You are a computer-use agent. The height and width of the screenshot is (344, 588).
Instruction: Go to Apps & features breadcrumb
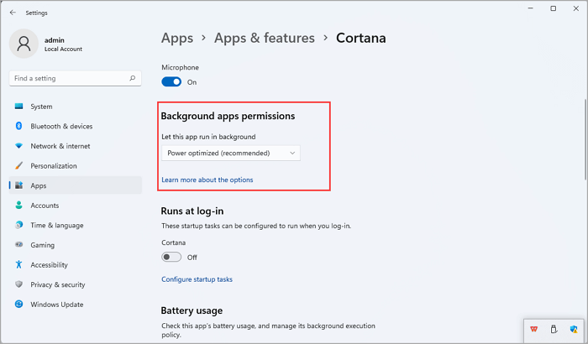(264, 38)
